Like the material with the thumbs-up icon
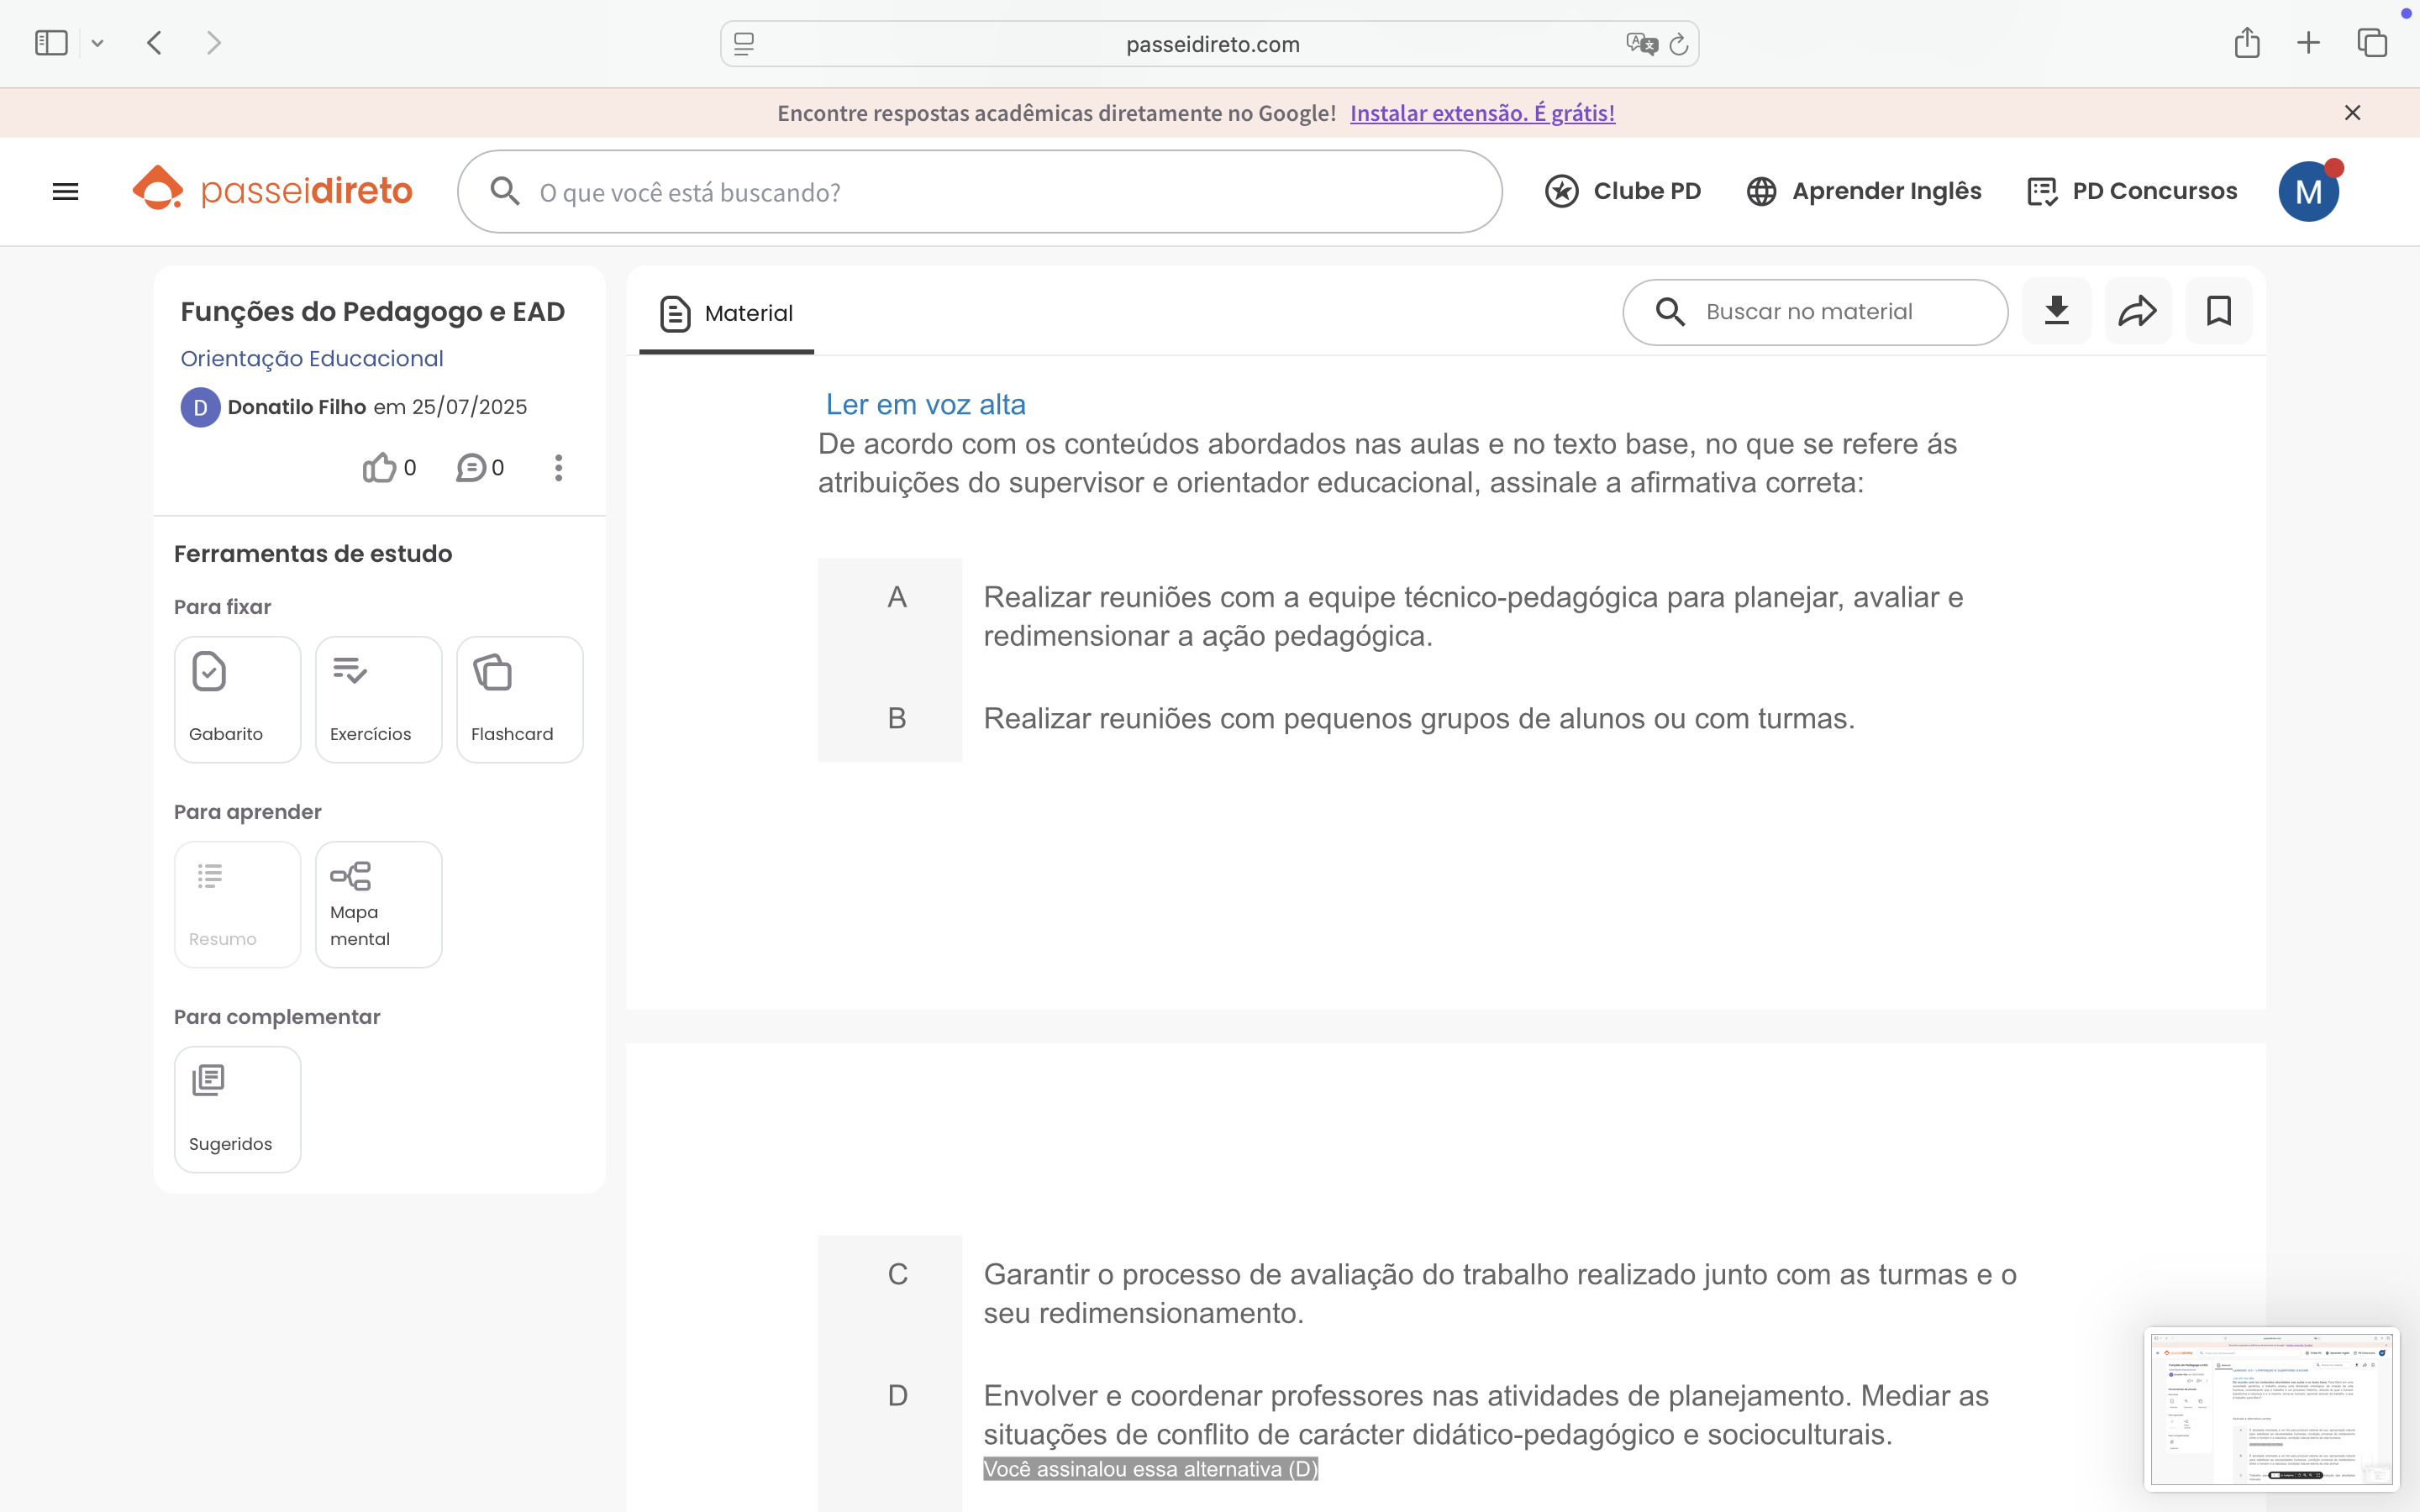The image size is (2420, 1512). 380,467
